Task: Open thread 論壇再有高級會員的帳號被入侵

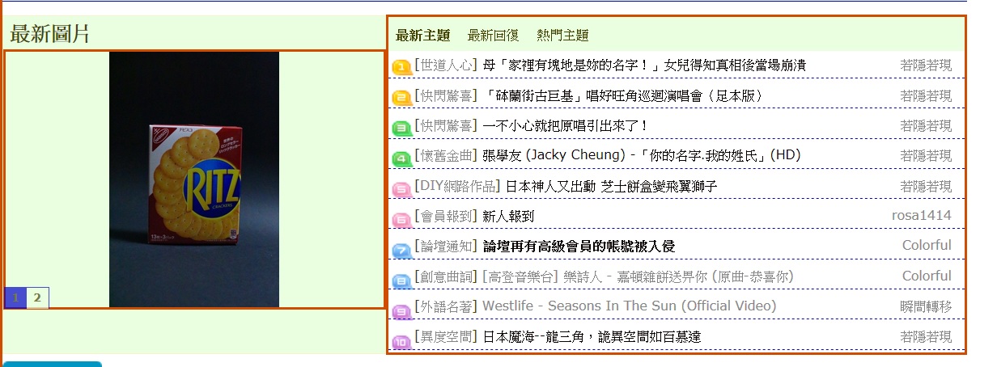Action: tap(579, 246)
